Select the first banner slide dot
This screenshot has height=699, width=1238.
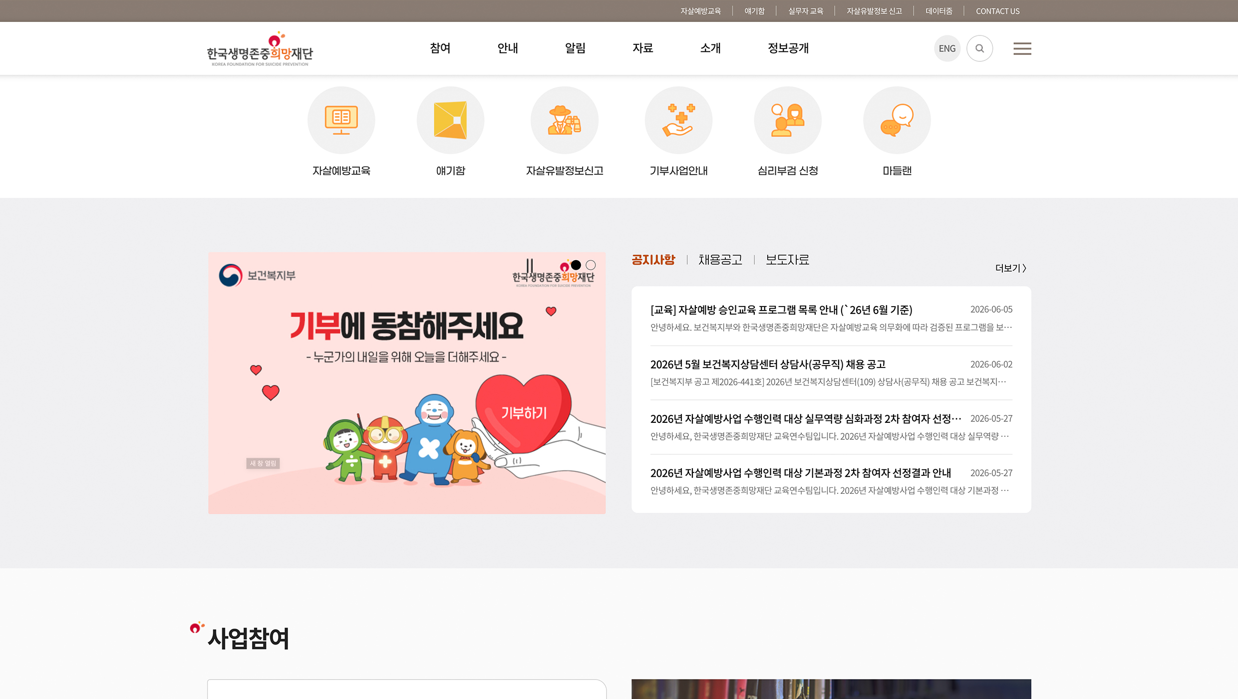point(576,265)
